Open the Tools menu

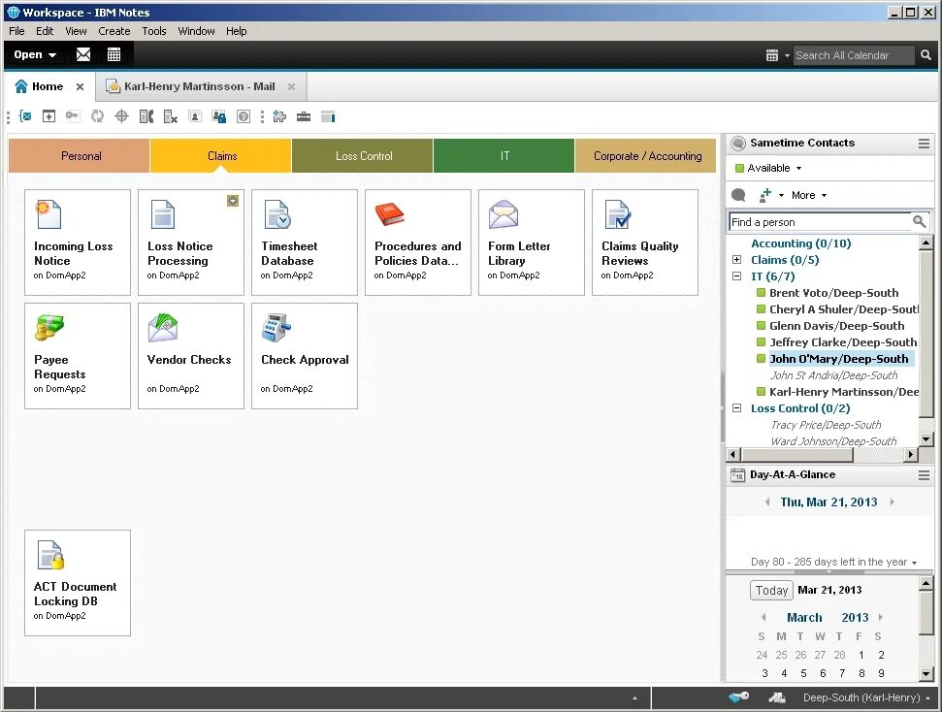click(153, 30)
